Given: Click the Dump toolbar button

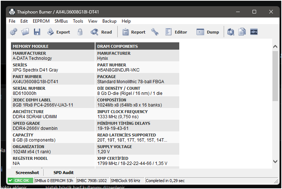Looking at the screenshot, I should pyautogui.click(x=208, y=32).
